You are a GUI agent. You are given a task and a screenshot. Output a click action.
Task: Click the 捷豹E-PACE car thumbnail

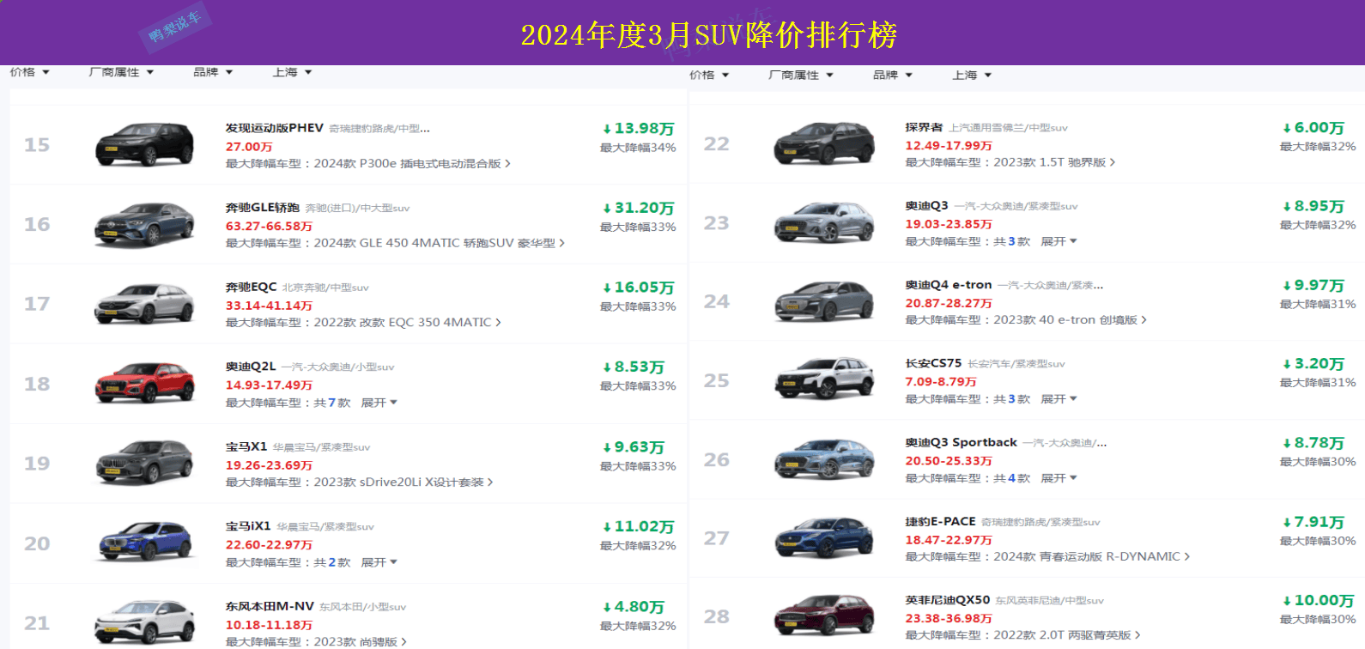tap(824, 538)
